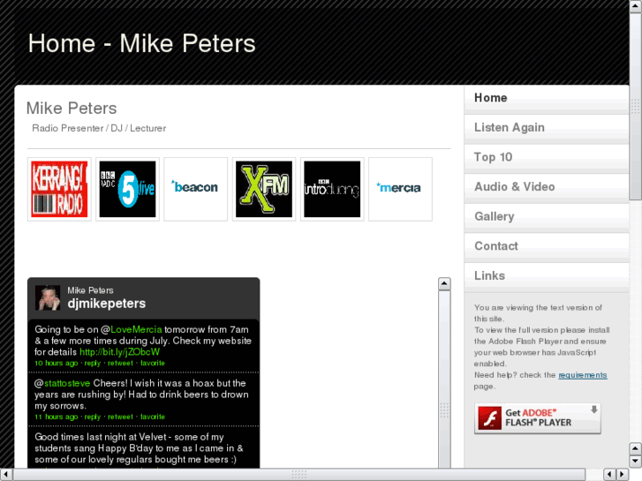Click the page vertical scroll-up arrow
642x481 pixels.
click(x=636, y=6)
